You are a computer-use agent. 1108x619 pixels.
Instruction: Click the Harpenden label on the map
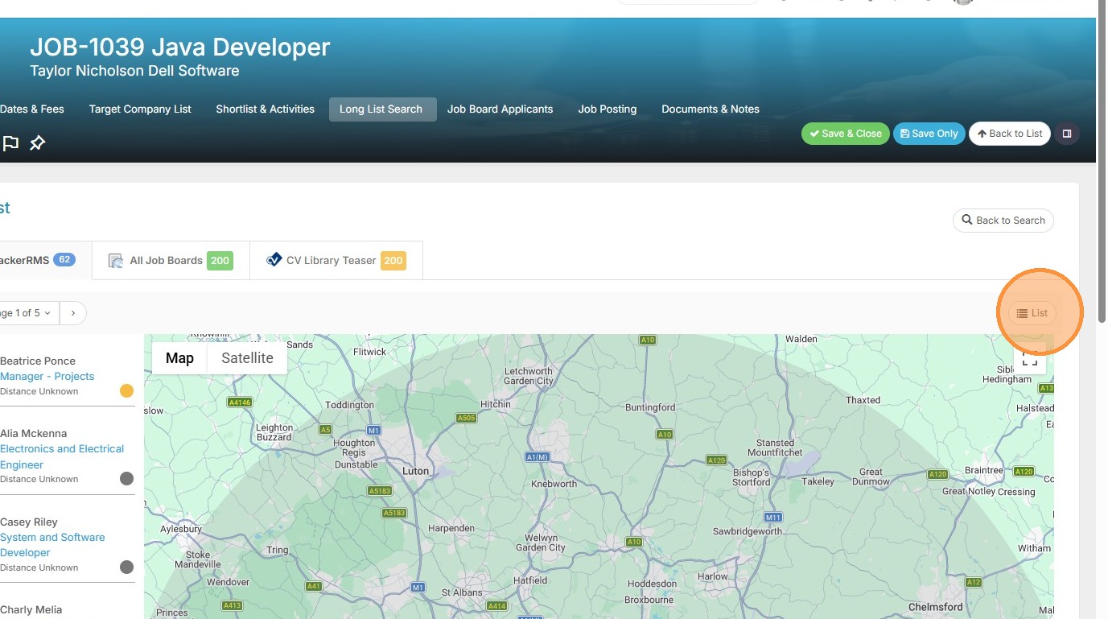click(451, 528)
